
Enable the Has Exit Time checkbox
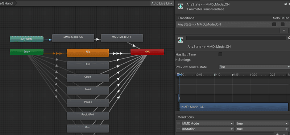(x=220, y=54)
